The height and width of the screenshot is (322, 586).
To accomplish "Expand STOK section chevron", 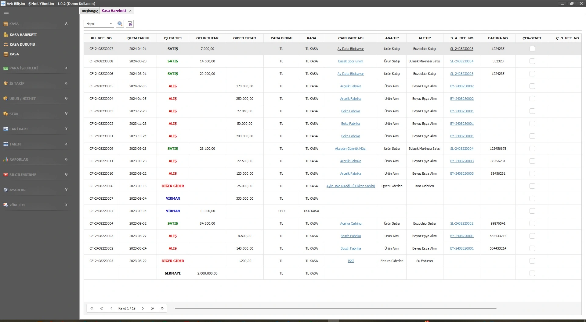I will coord(66,114).
